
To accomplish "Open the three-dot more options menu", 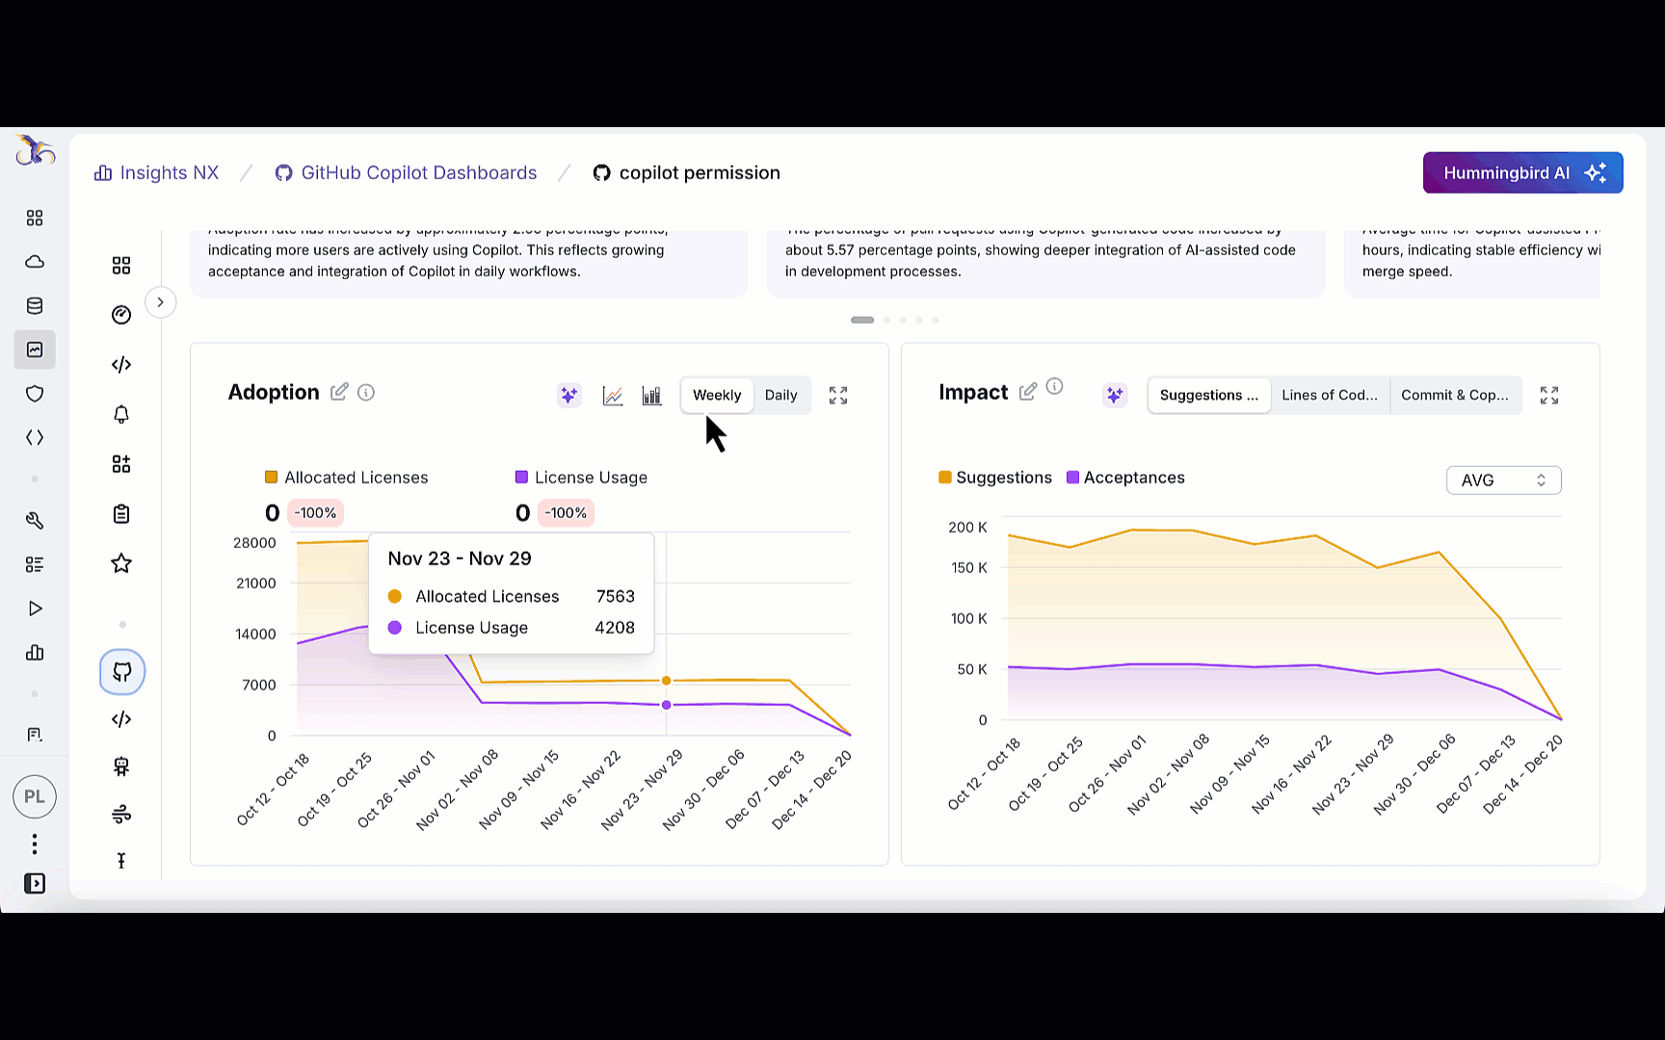I will tap(35, 845).
